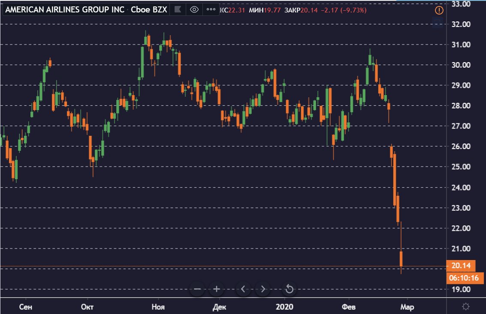The height and width of the screenshot is (314, 486).
Task: Click the Дек label on time axis
Action: 219,307
